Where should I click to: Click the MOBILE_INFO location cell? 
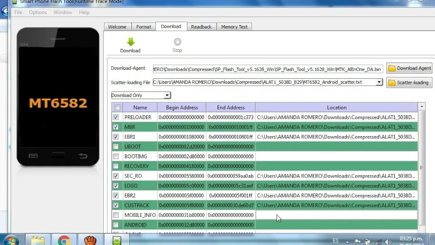pos(336,215)
